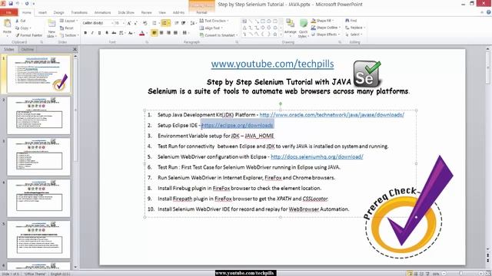Click the Save icon in quick access toolbar
The width and height of the screenshot is (492, 276).
pyautogui.click(x=10, y=4)
